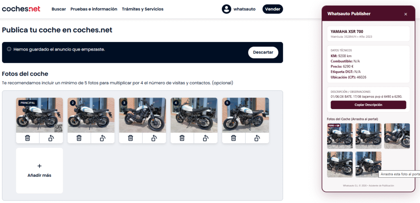420x203 pixels.
Task: Click the Vender button
Action: pos(273,9)
